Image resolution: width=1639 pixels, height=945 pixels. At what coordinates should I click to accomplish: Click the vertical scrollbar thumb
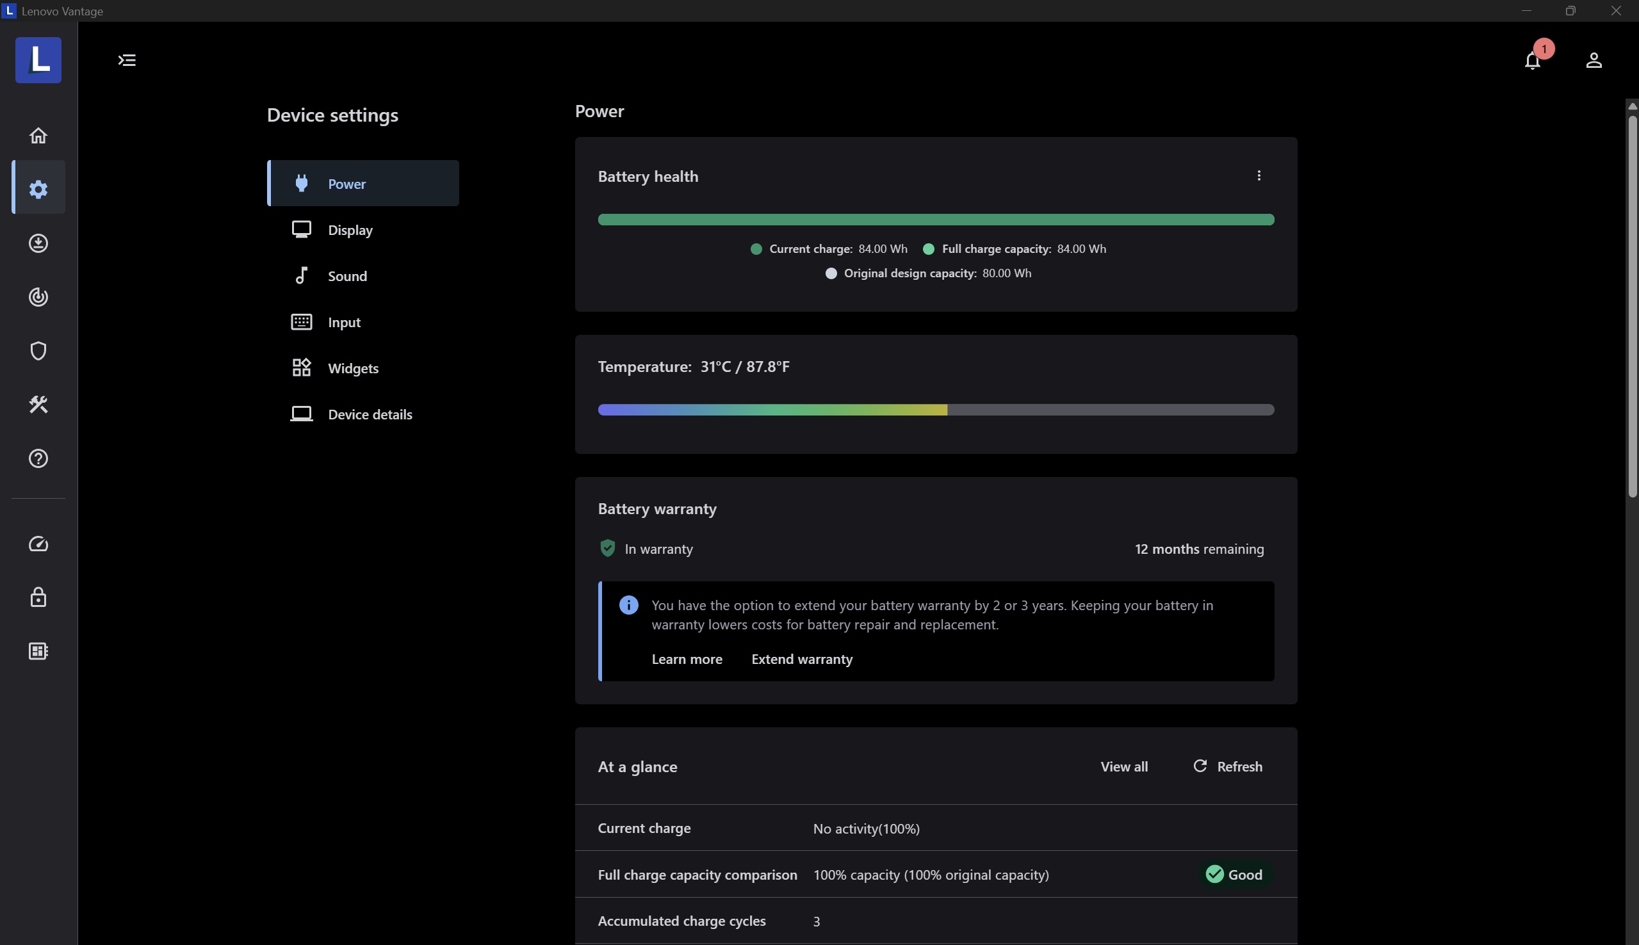click(1632, 305)
